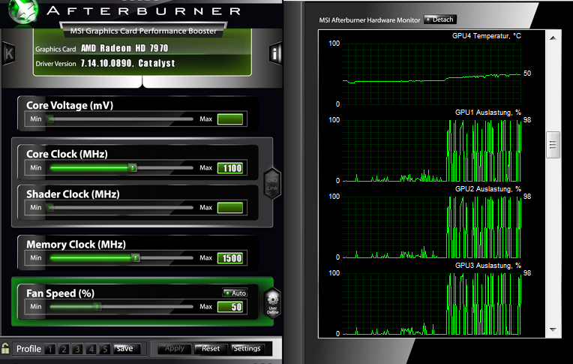Click the monitor scrollbar down arrow
This screenshot has height=364, width=573.
553,329
